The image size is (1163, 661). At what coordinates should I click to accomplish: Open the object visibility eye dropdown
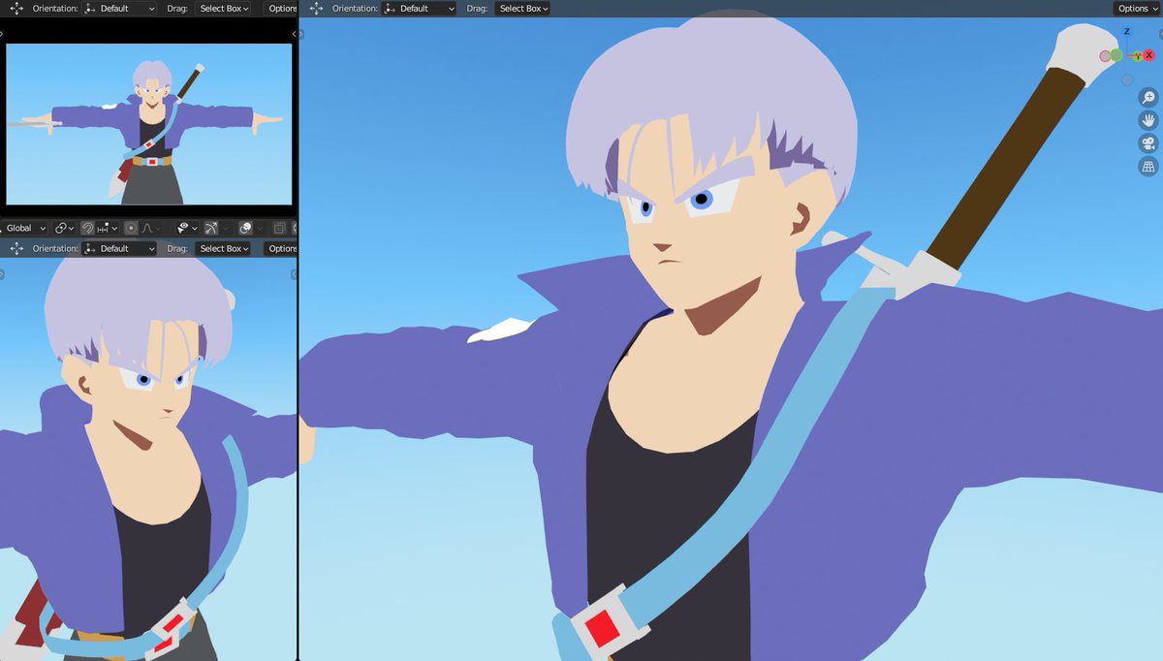pyautogui.click(x=187, y=228)
